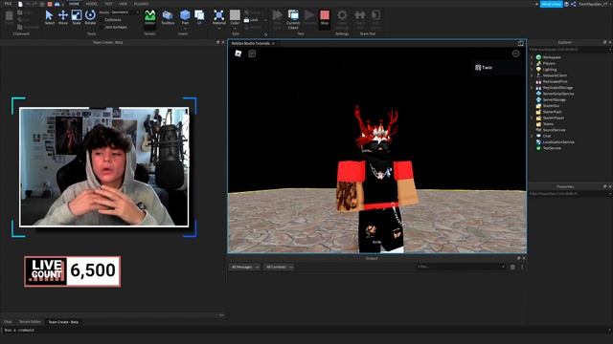
Task: Click the Properties filter field
Action: tap(569, 193)
